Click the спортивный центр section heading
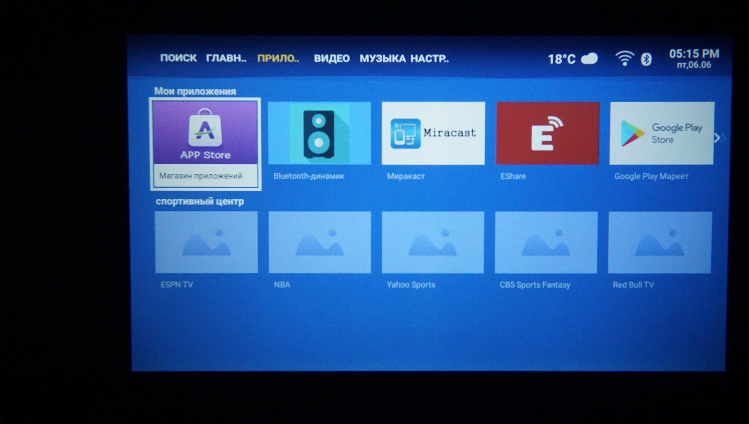 [x=200, y=201]
